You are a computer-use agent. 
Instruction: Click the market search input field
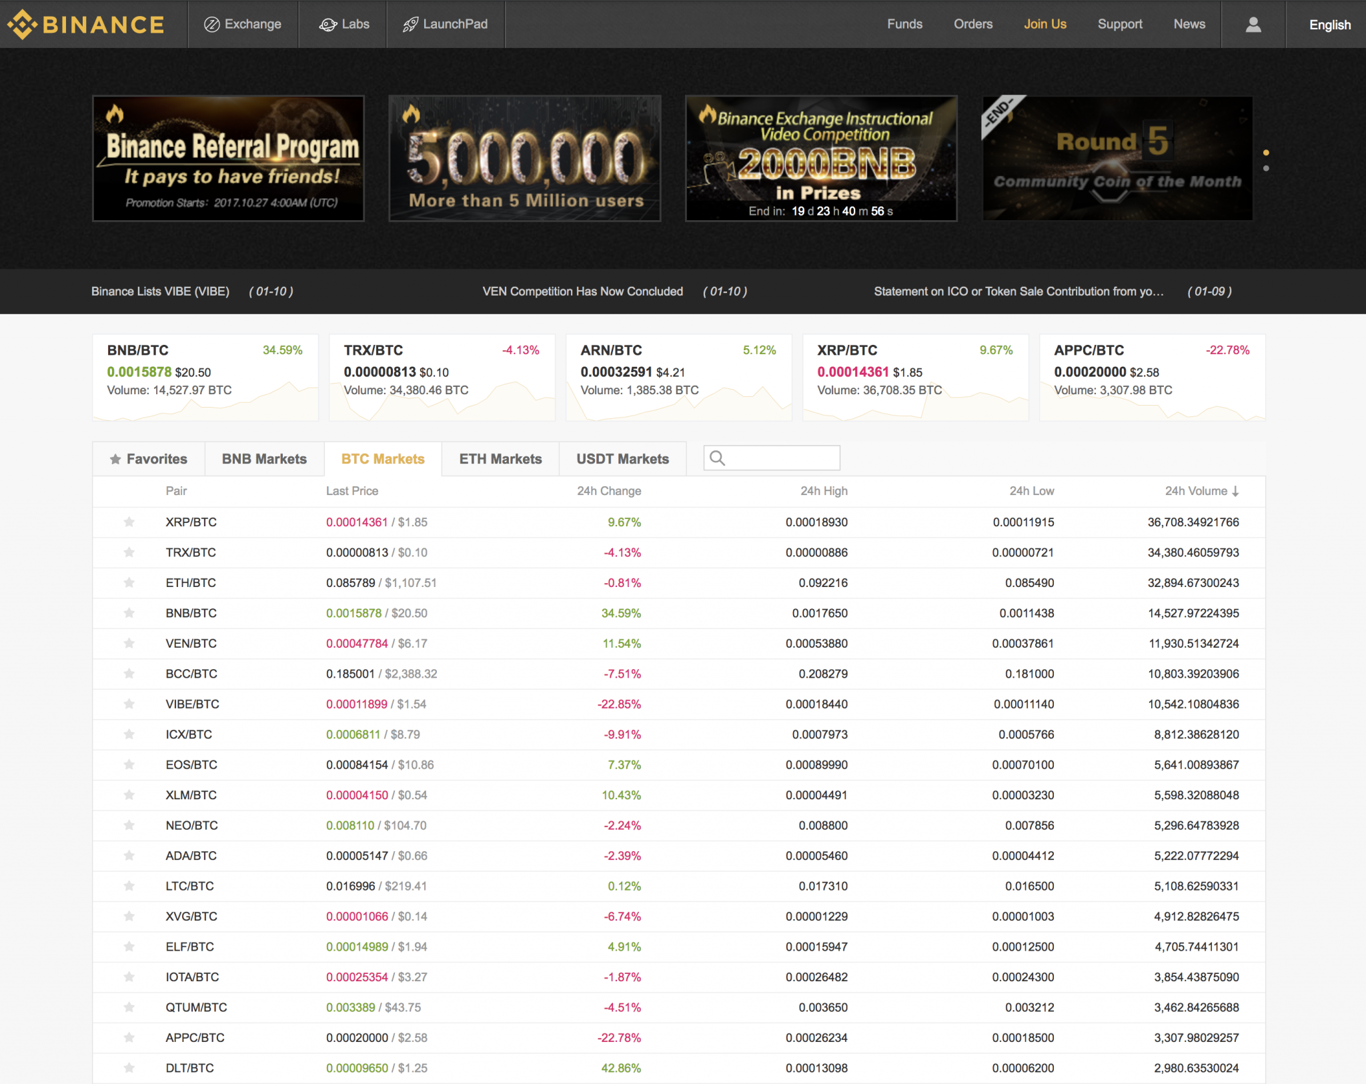pyautogui.click(x=772, y=458)
